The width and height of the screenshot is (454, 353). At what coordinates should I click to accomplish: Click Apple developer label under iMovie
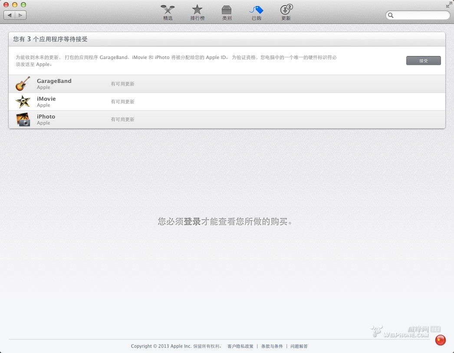(43, 105)
